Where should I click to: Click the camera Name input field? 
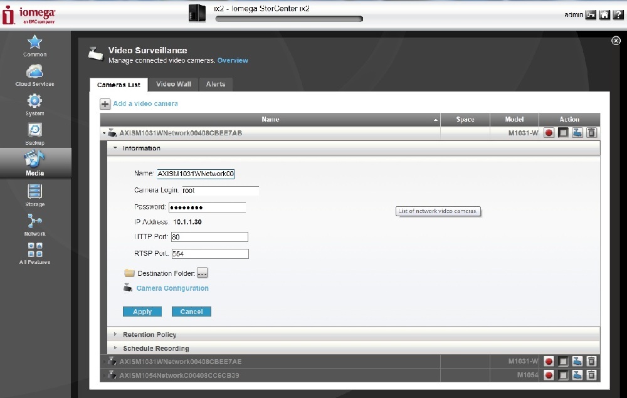[x=196, y=174]
